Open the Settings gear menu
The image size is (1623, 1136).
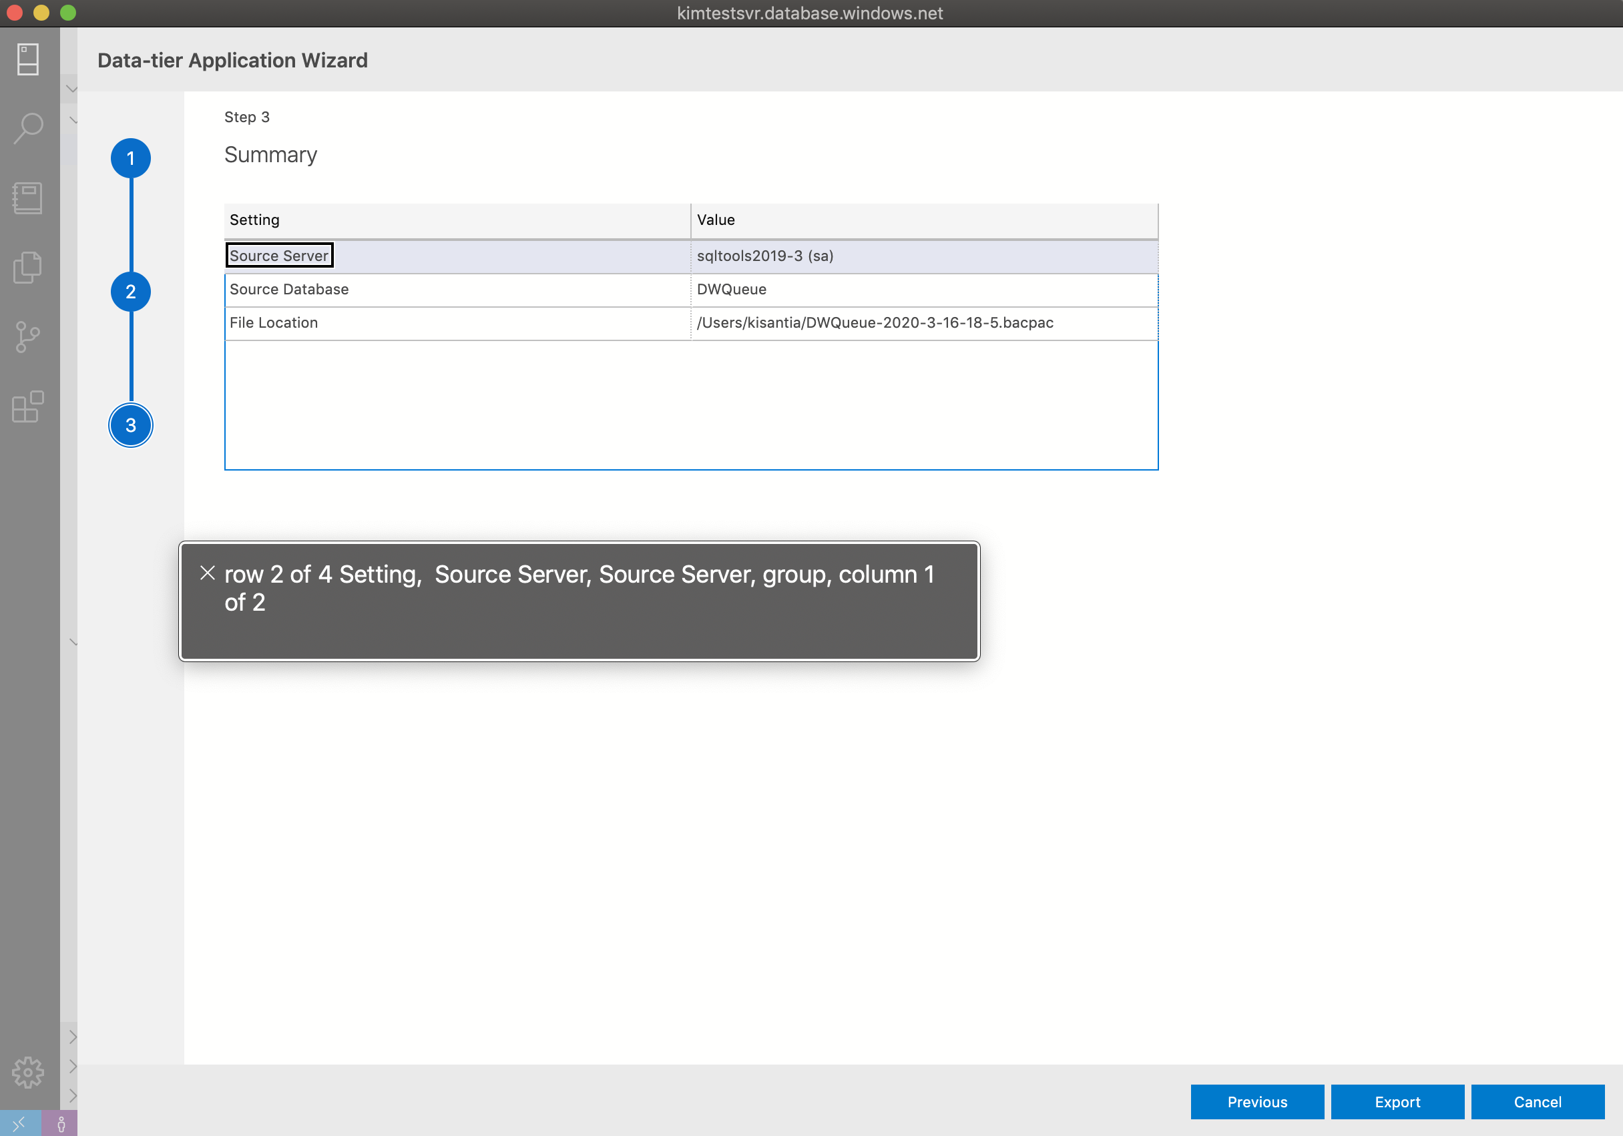tap(28, 1072)
